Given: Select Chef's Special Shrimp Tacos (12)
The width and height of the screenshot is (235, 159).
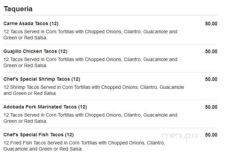Looking at the screenshot, I should (x=42, y=79).
